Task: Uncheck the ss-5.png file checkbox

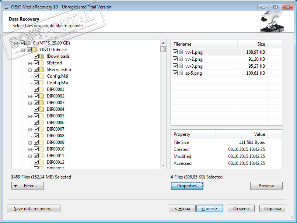Action: tap(175, 73)
